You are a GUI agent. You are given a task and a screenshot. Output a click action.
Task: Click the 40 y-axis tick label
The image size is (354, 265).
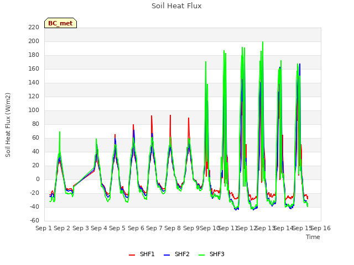(35, 152)
